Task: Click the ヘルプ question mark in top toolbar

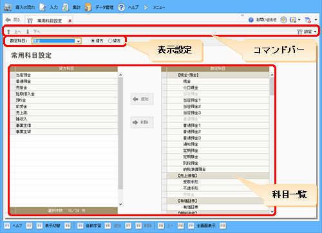Action: coord(121,7)
